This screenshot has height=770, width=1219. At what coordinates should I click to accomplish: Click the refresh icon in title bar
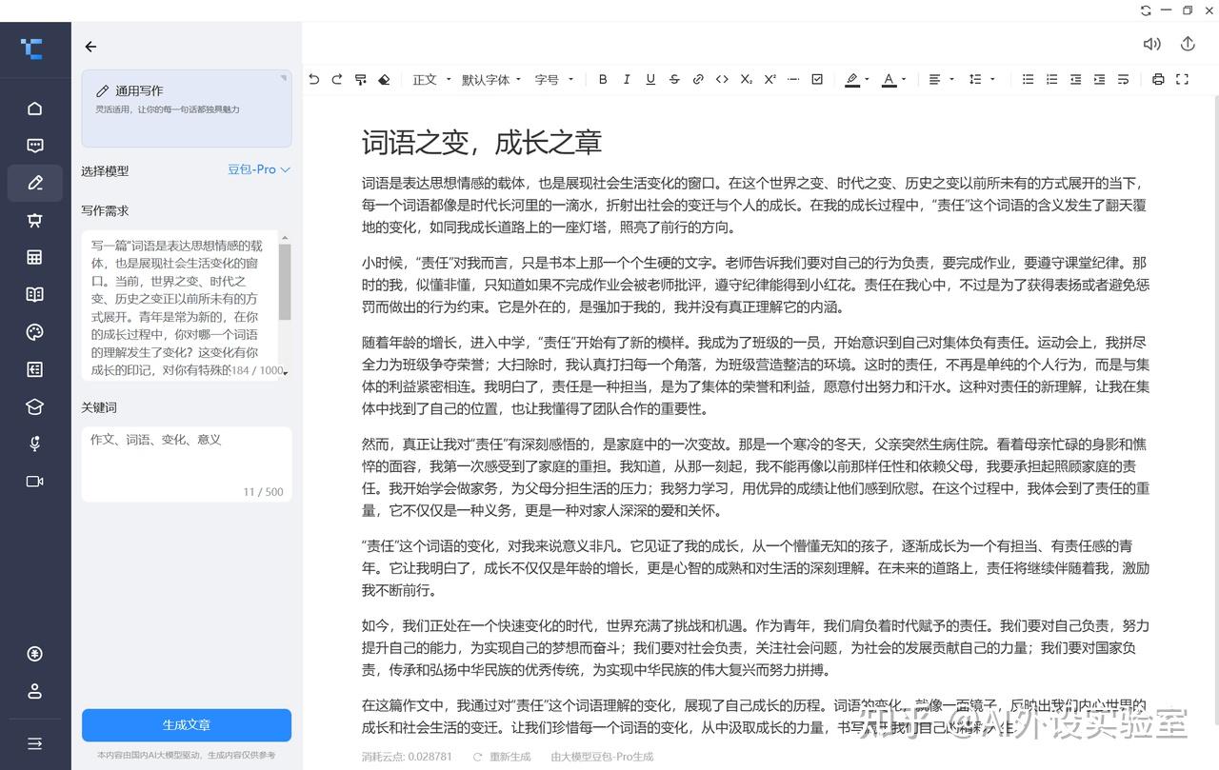[x=1146, y=10]
